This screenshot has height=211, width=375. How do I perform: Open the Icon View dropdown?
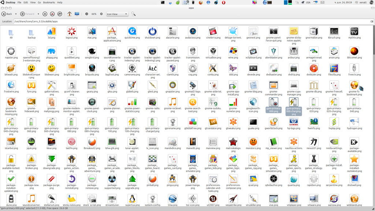(117, 14)
